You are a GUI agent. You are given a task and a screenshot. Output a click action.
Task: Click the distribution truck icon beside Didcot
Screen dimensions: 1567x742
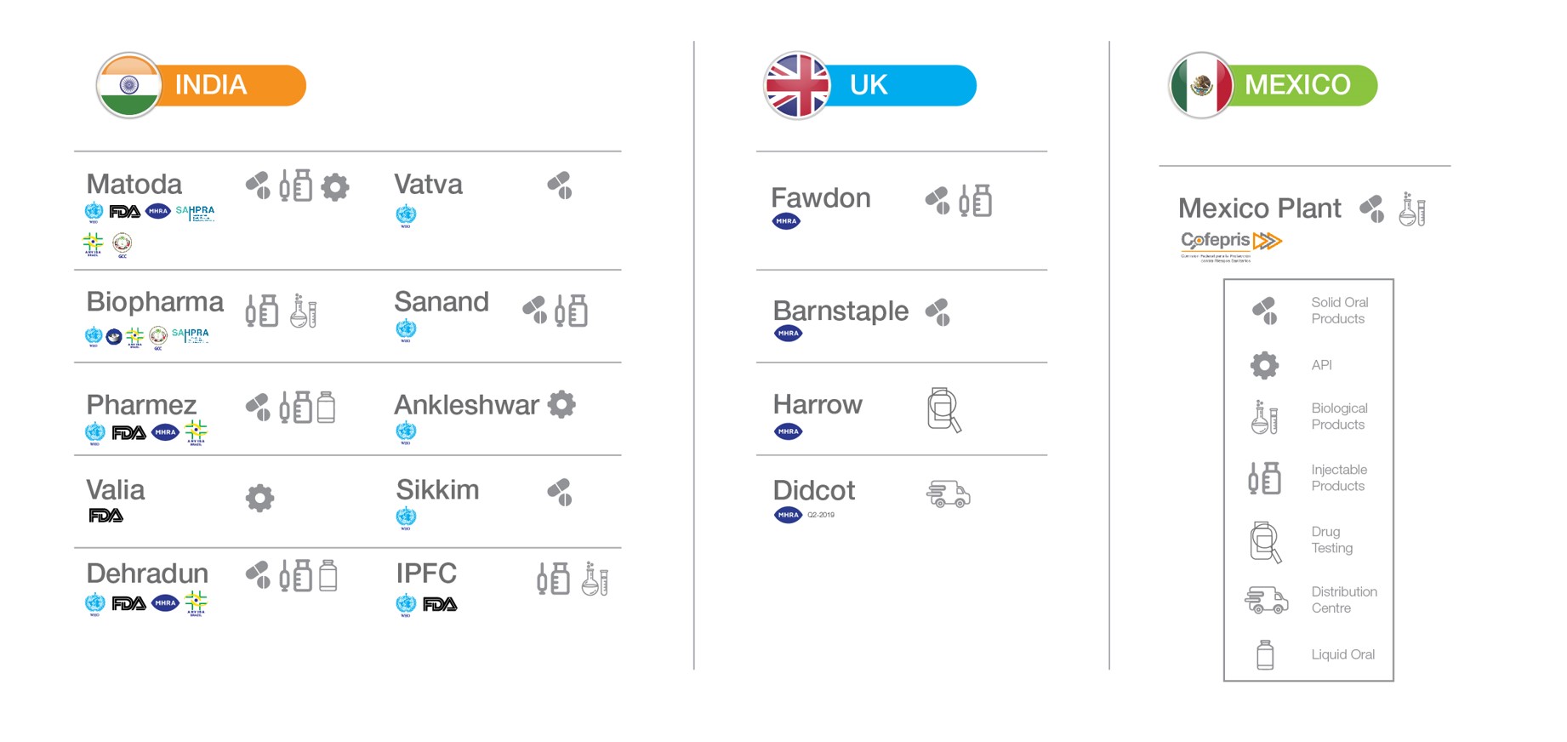click(x=948, y=494)
